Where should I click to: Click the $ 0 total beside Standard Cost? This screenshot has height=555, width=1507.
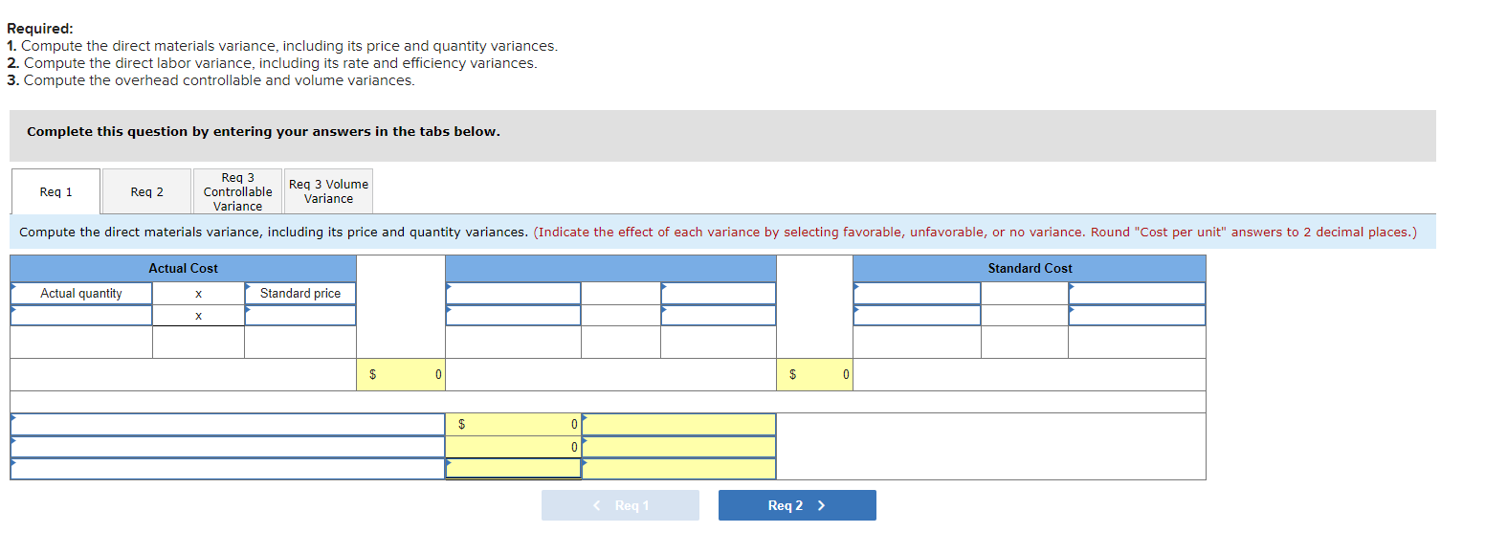814,374
